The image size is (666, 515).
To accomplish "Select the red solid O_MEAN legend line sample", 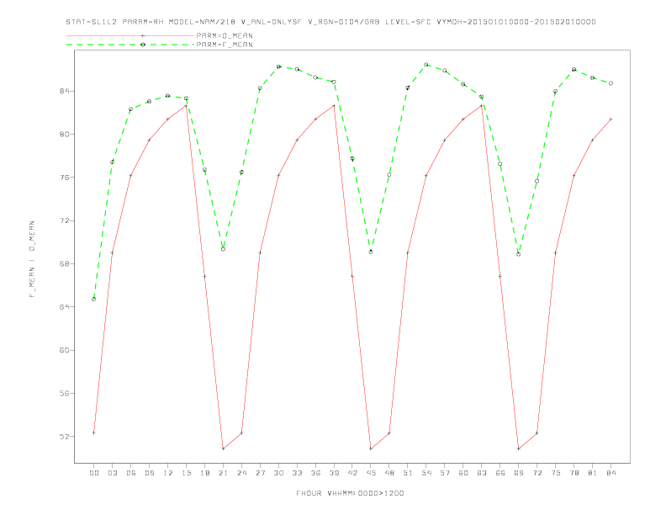I will (x=130, y=35).
